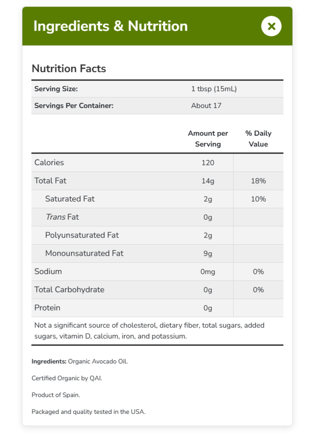
Task: Click the About 17 servings value
Action: click(x=206, y=106)
